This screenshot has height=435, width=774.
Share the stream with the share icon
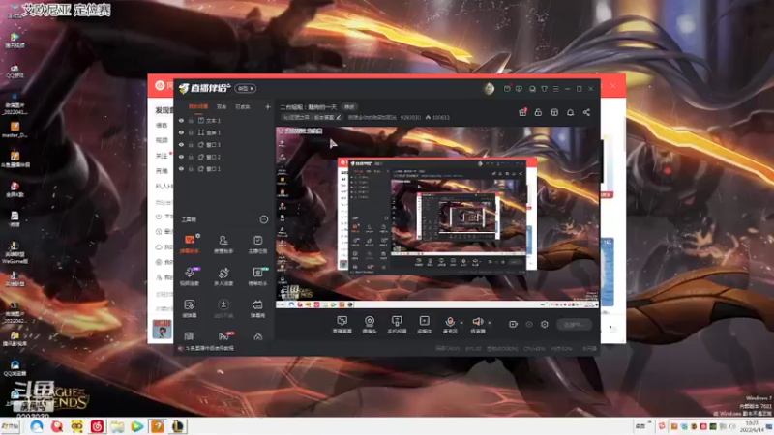[x=586, y=112]
